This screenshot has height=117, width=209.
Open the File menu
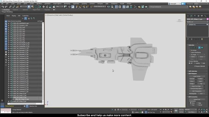click(2, 4)
